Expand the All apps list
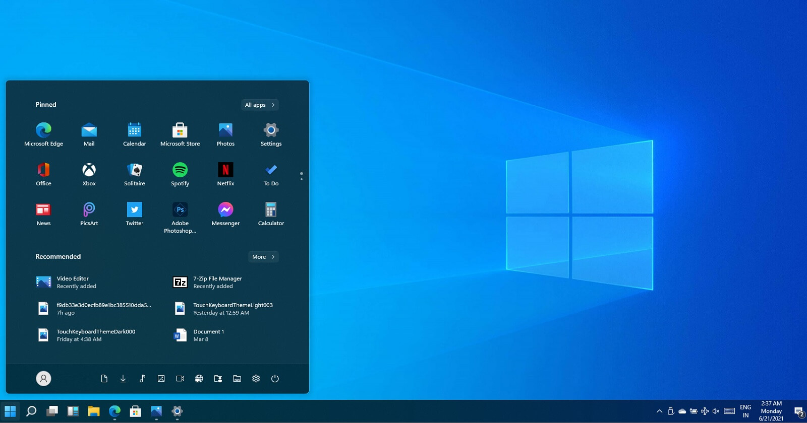The image size is (807, 423). (260, 105)
